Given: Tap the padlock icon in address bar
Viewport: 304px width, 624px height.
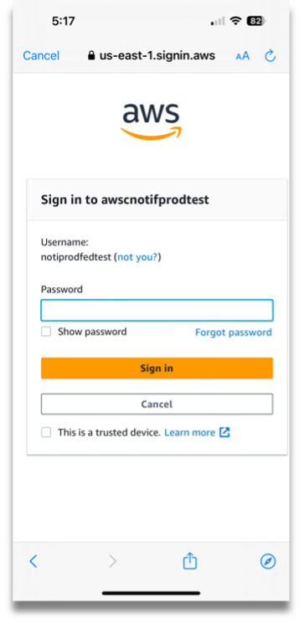Looking at the screenshot, I should pyautogui.click(x=91, y=55).
